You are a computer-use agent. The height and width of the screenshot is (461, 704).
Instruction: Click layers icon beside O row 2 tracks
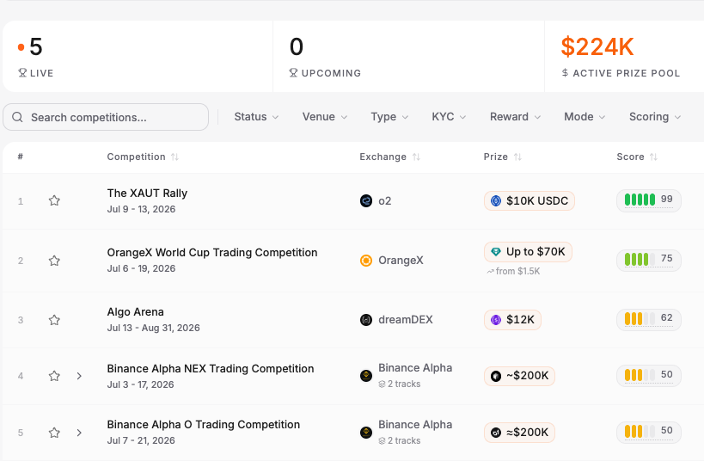click(382, 440)
